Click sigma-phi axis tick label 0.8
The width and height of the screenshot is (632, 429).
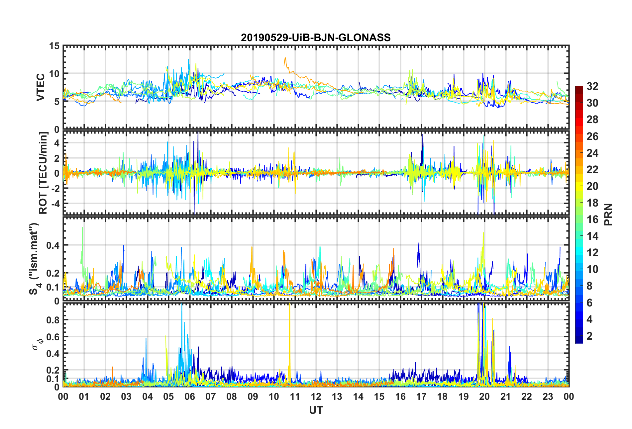(x=53, y=320)
